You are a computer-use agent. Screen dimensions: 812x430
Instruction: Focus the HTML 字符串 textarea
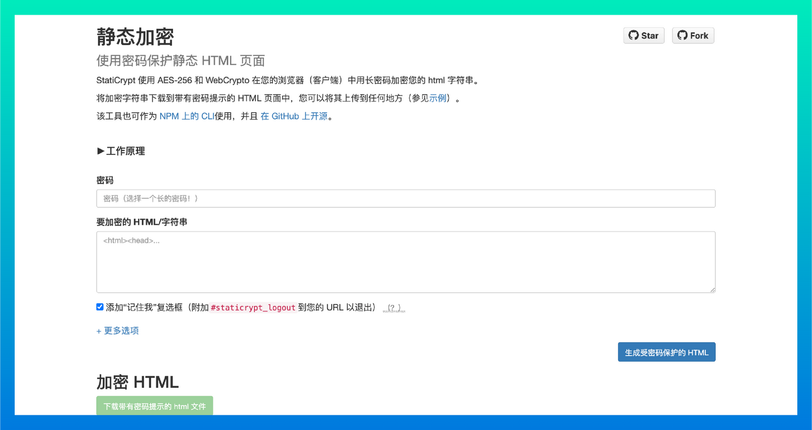[x=405, y=261]
